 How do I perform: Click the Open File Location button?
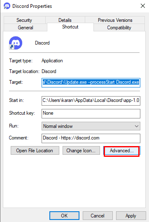pyautogui.click(x=35, y=151)
